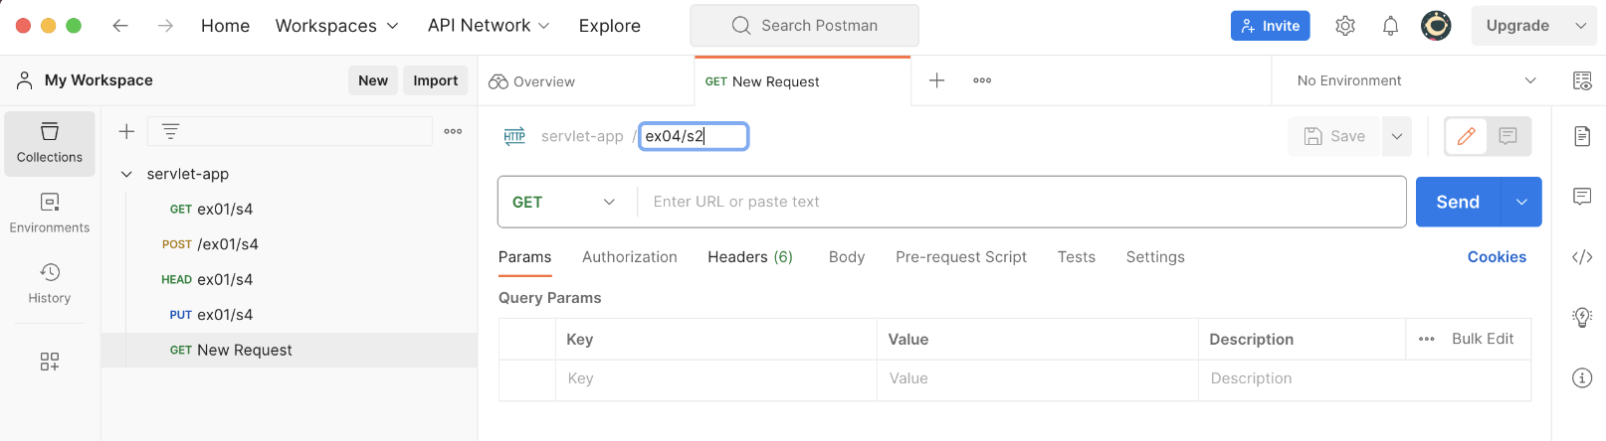This screenshot has width=1606, height=441.
Task: Open the comments icon in right sidebar
Action: point(1582,197)
